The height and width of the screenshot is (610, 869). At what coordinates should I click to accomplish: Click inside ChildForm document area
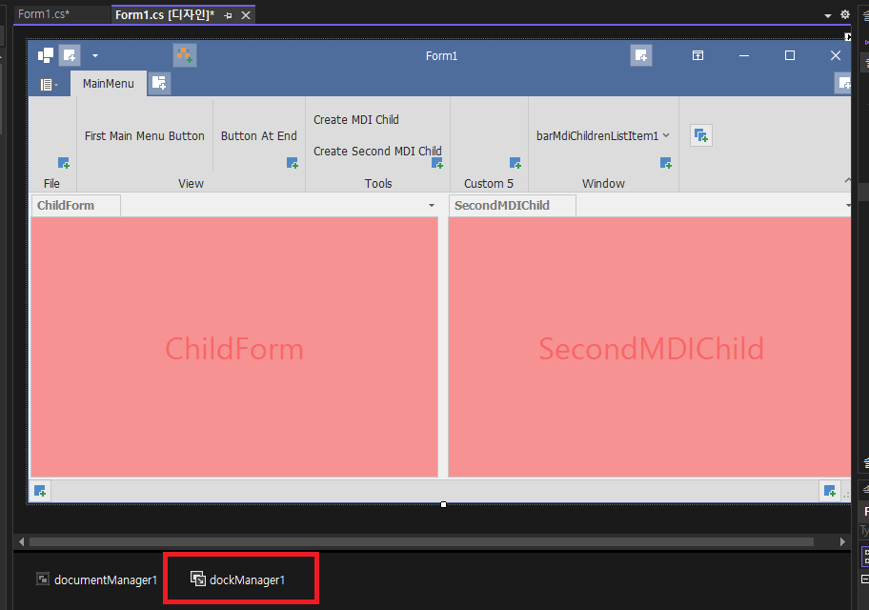tap(234, 347)
